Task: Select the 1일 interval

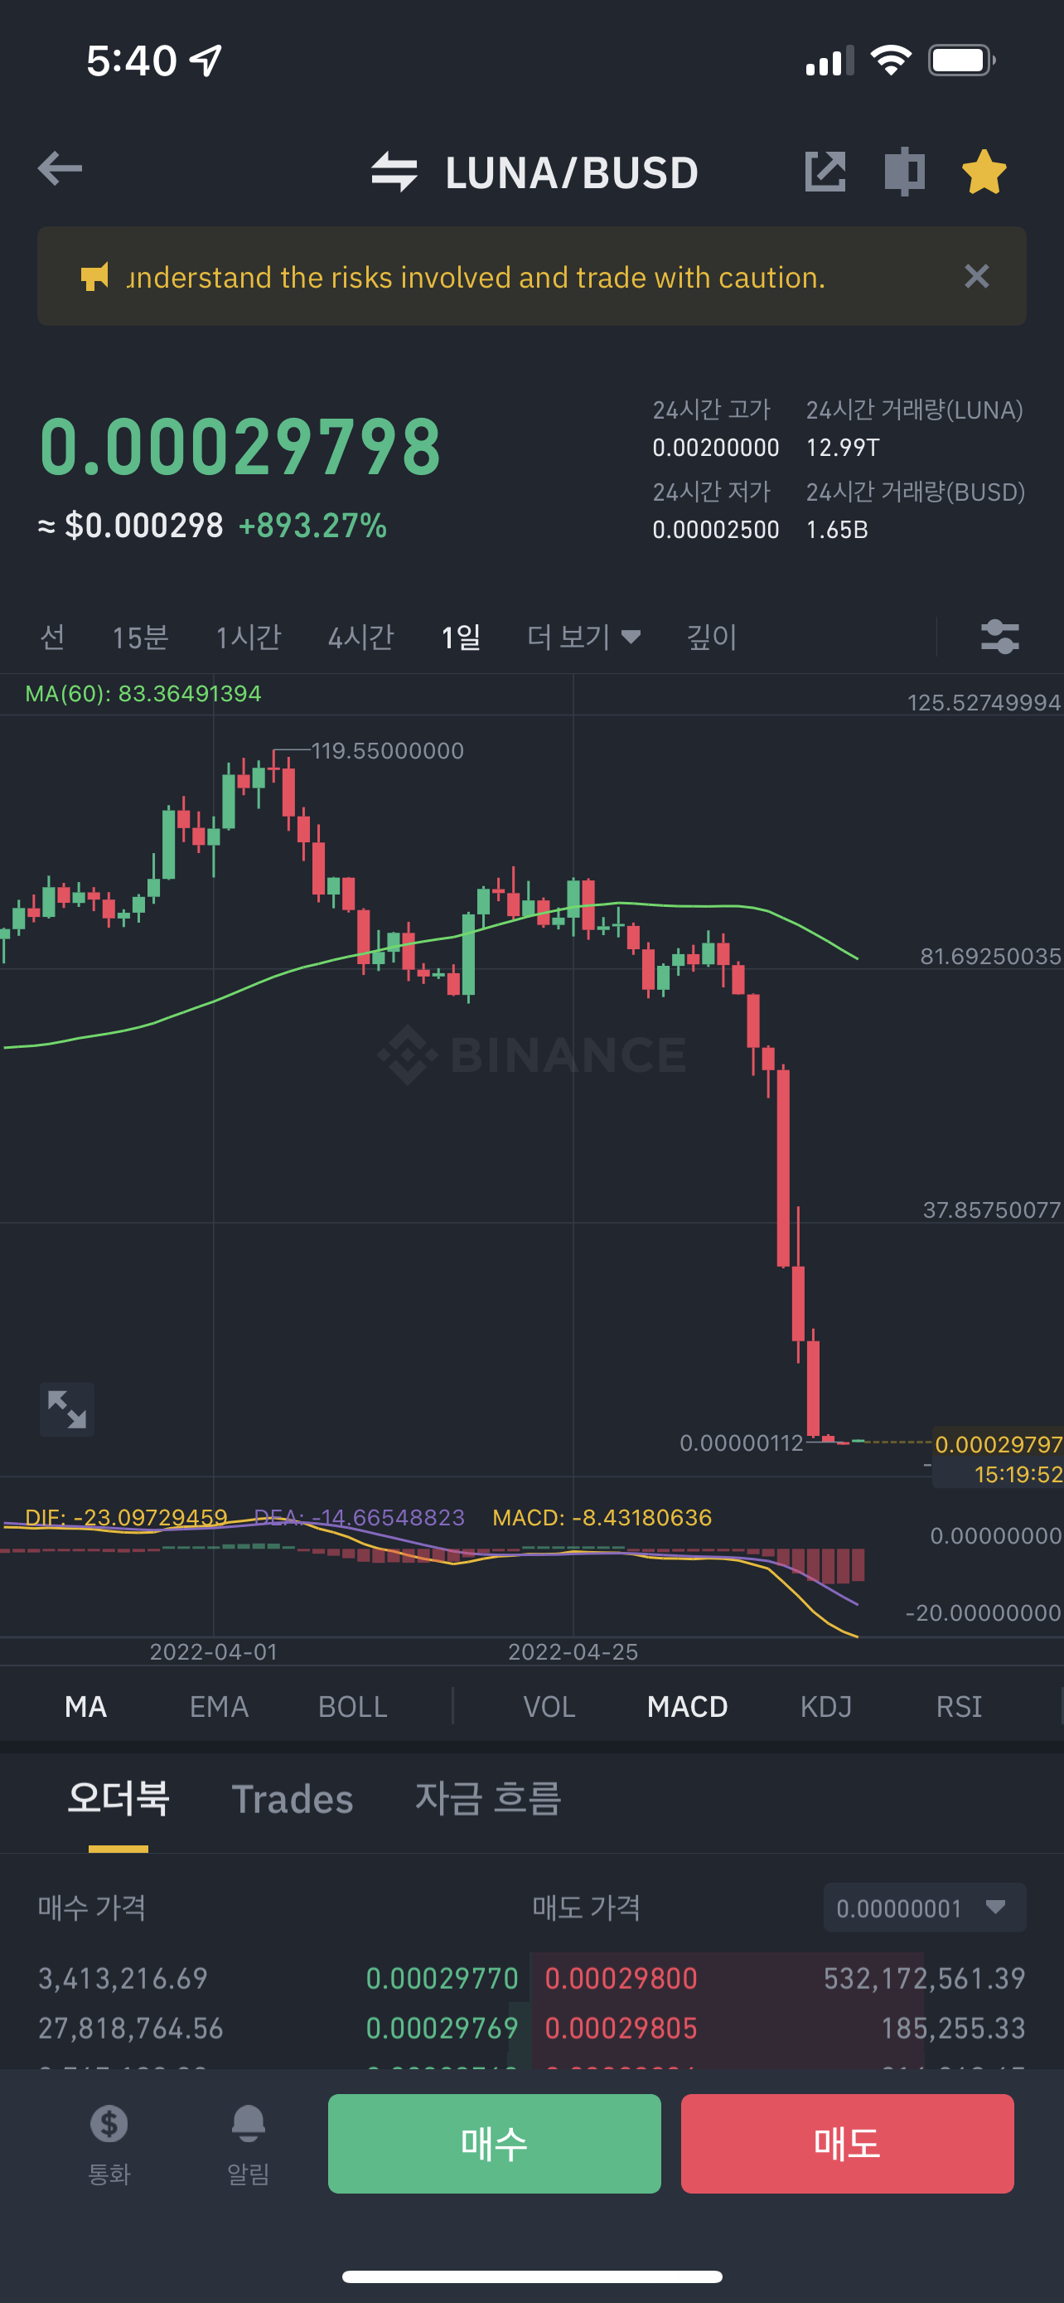Action: (461, 637)
